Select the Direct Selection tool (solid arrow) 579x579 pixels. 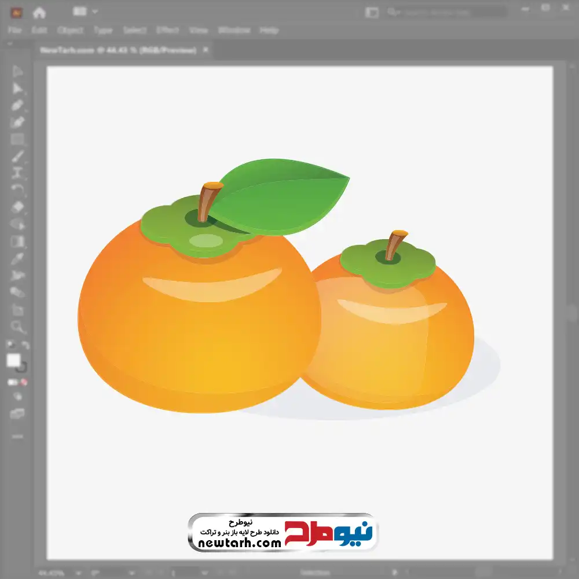coord(17,88)
